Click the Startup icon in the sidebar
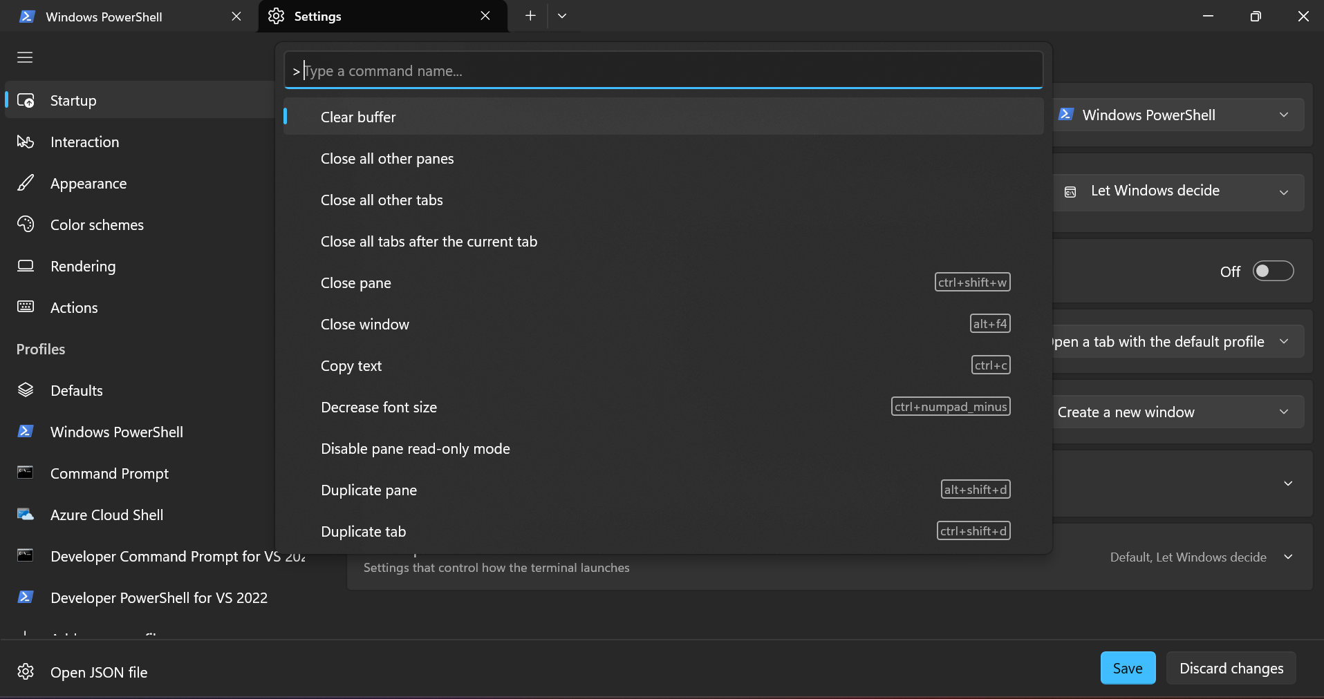 pyautogui.click(x=26, y=100)
